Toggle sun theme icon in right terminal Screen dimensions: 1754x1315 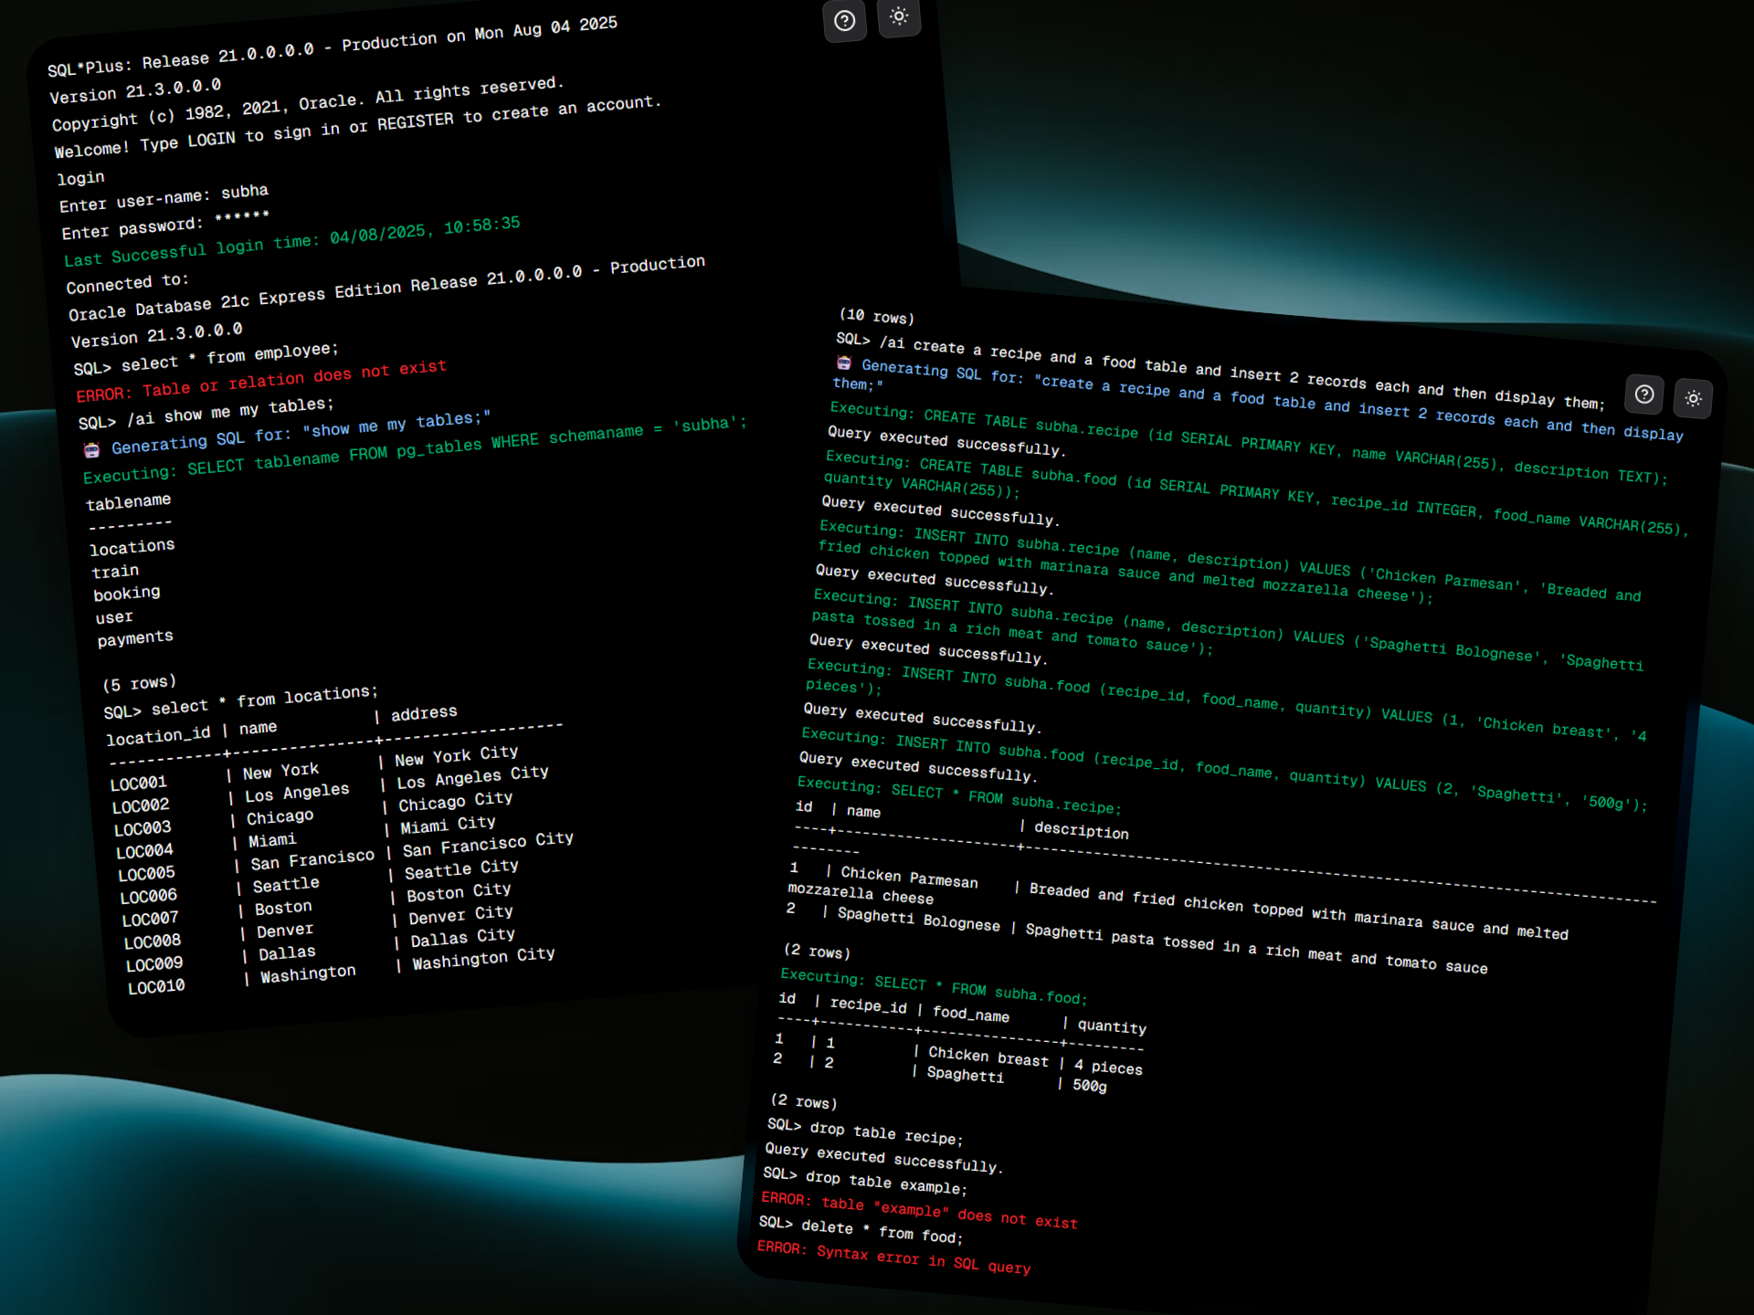coord(1693,399)
